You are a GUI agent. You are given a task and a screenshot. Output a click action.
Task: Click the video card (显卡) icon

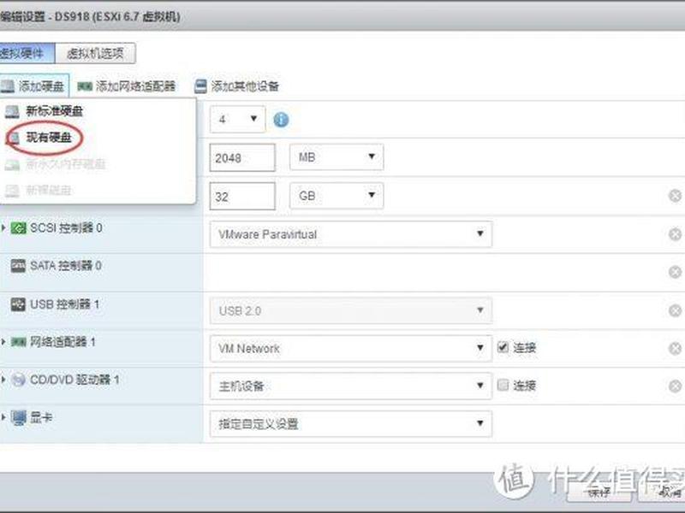[18, 418]
